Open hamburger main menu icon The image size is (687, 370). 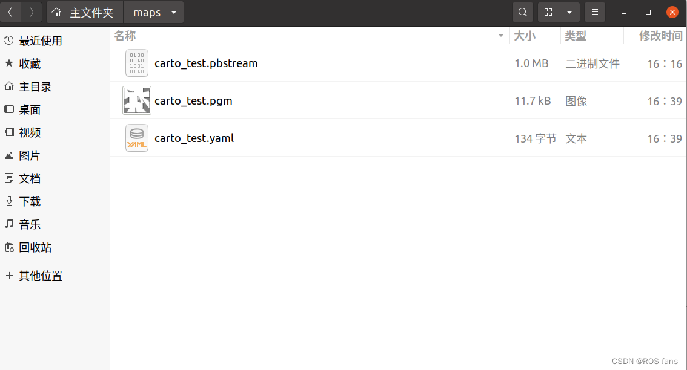pyautogui.click(x=594, y=12)
